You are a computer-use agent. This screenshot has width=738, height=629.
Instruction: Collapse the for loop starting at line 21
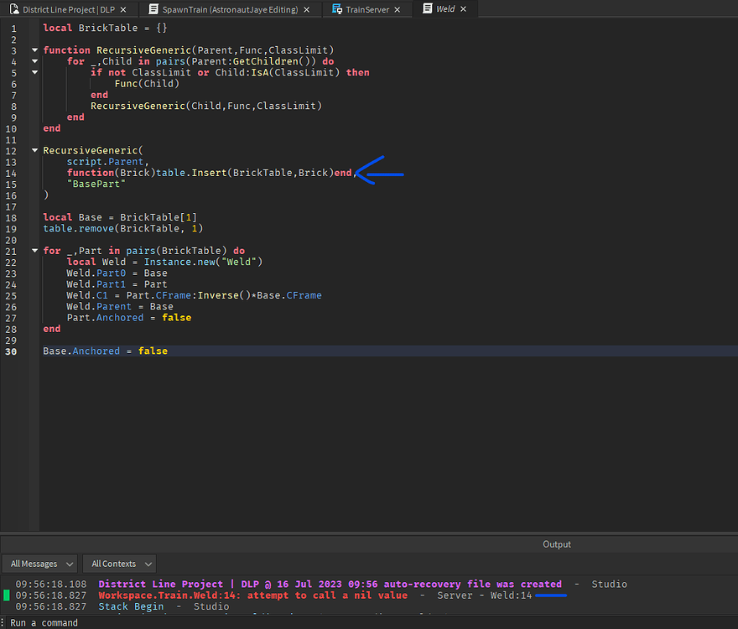[x=34, y=250]
